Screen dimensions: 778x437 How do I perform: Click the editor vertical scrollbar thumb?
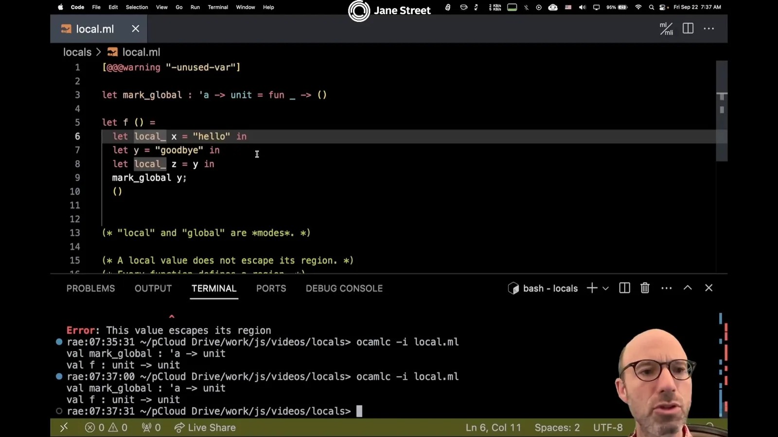[722, 111]
